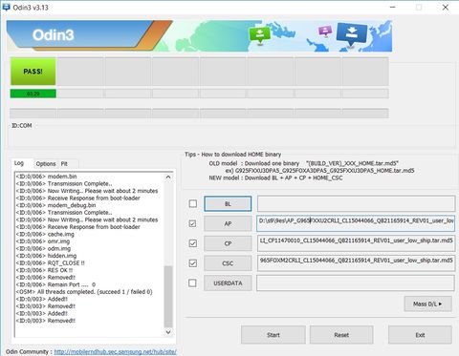
Task: Click the green download icon in banner
Action: 259,34
